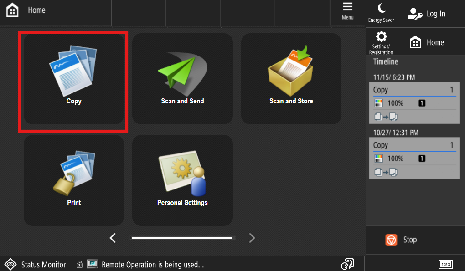Open the Menu hamburger icon

click(x=347, y=12)
